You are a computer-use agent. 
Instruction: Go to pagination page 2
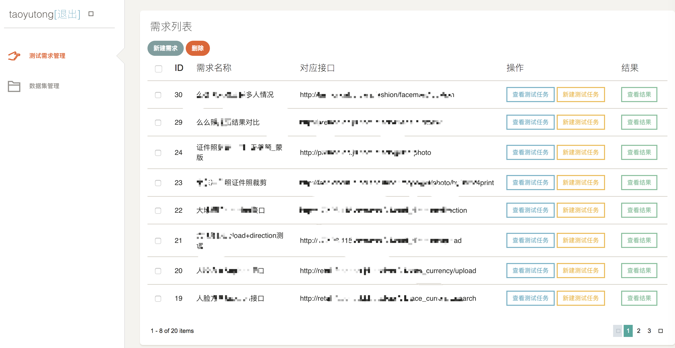[639, 331]
